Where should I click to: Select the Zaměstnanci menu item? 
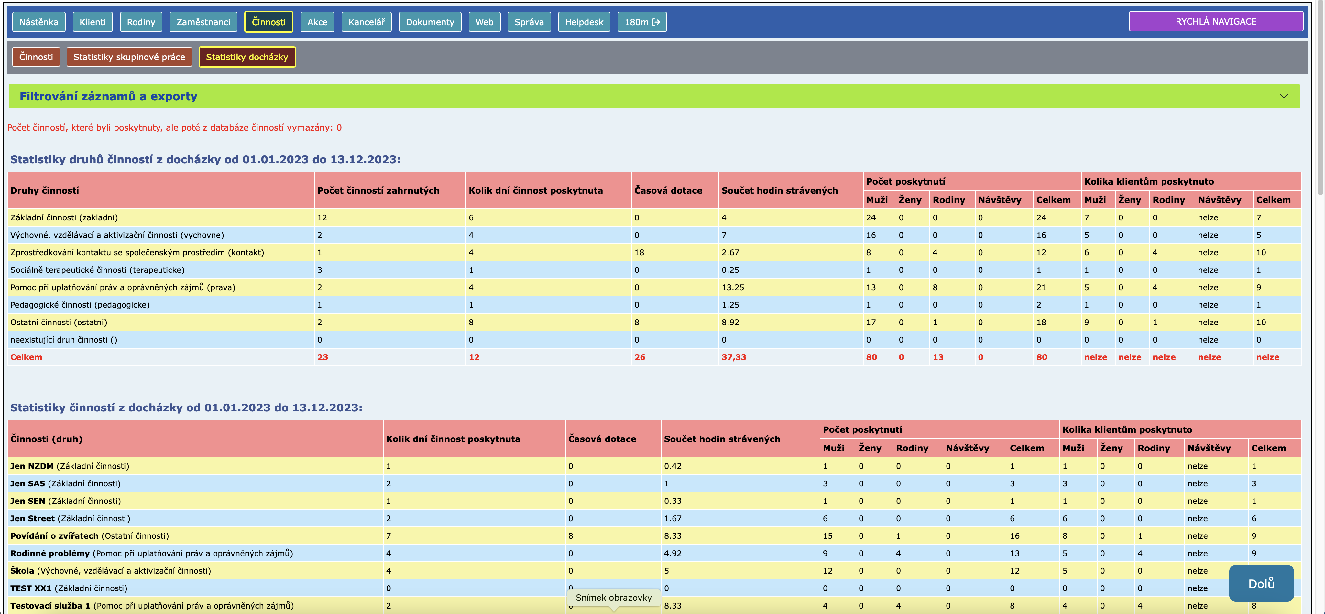(203, 22)
